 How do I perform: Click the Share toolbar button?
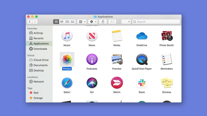point(103,22)
